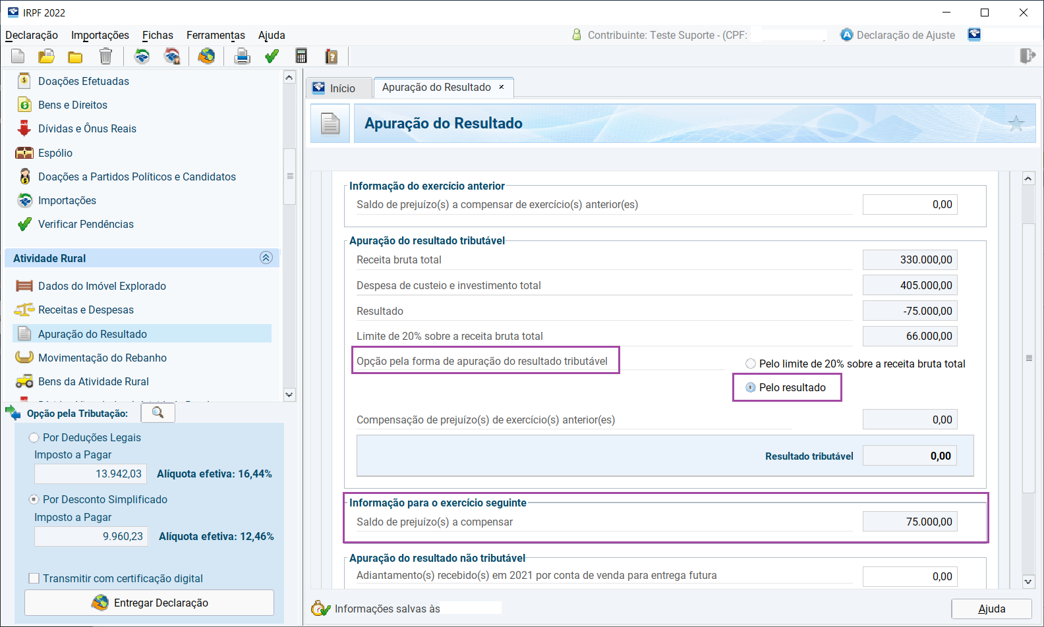This screenshot has height=627, width=1044.
Task: Click the Receita icon next to Declaração de Ajuste
Action: tap(974, 34)
